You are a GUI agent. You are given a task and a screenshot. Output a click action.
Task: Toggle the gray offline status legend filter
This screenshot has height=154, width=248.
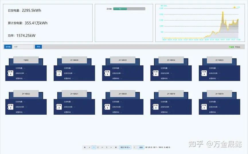tap(238, 47)
